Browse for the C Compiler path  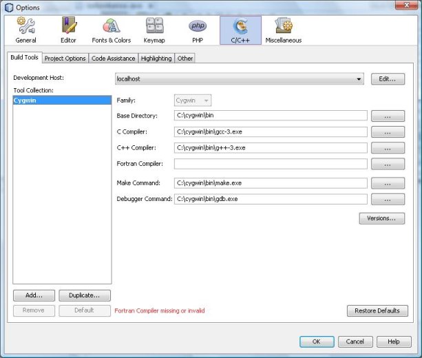pyautogui.click(x=388, y=132)
